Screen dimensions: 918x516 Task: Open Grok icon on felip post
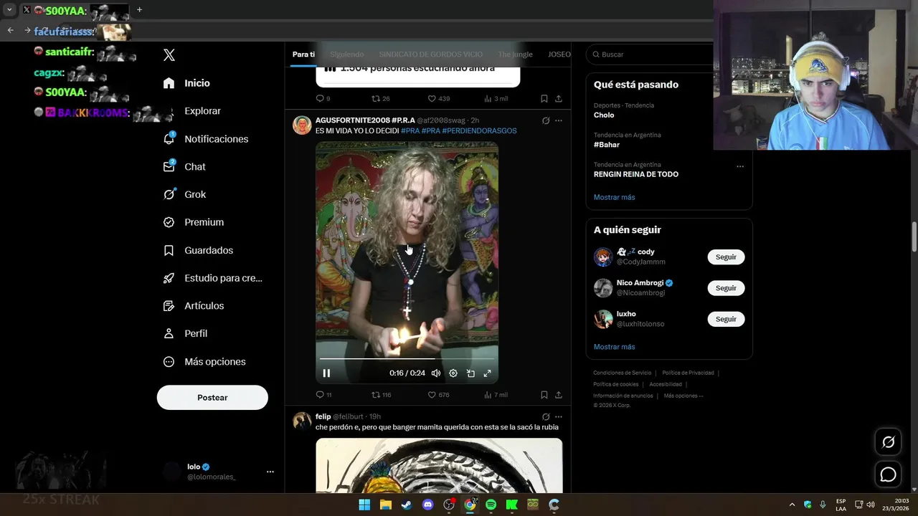click(546, 416)
